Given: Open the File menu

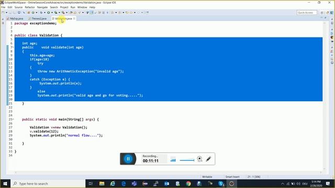Looking at the screenshot, I should (x=3, y=7).
